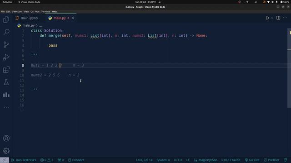Open notifications bell in status bar
The image size is (291, 163).
285,160
